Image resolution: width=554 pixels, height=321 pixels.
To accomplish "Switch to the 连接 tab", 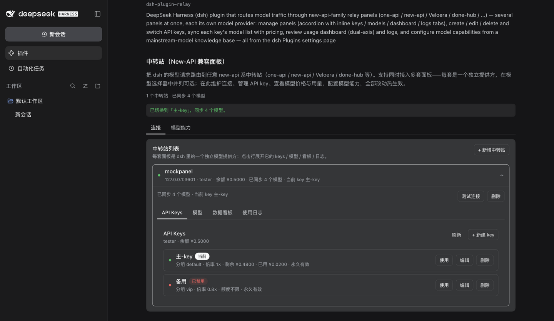I will coord(156,127).
